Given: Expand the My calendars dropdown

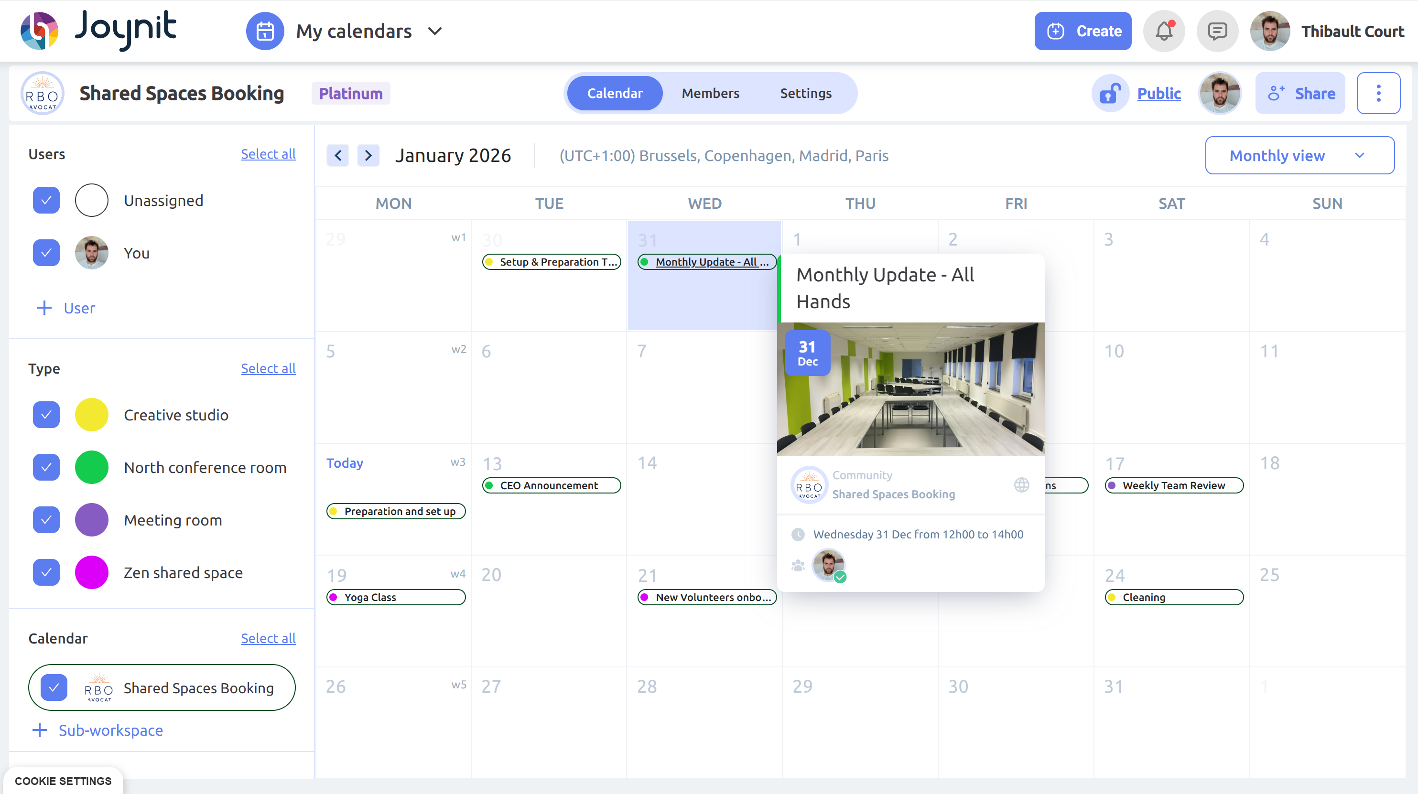Looking at the screenshot, I should point(434,32).
